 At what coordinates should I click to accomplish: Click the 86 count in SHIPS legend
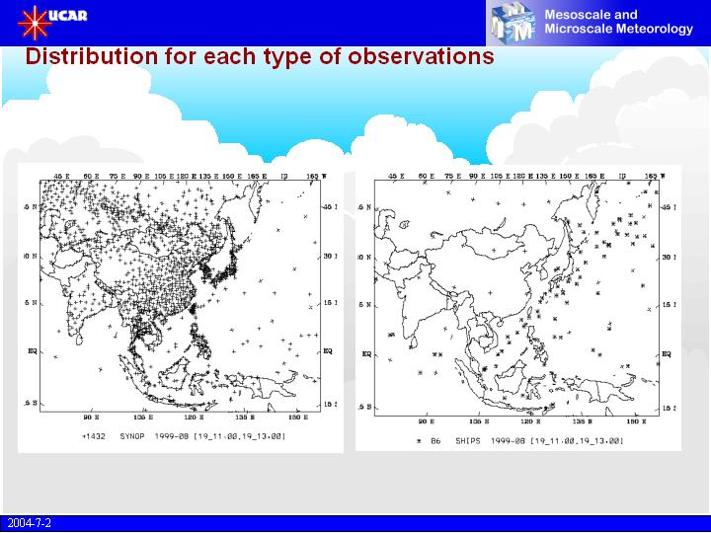click(x=435, y=440)
